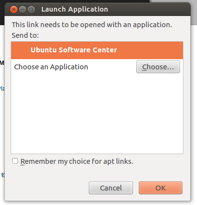
Task: Click the bold letter behind dialog's left edge
Action: point(2,63)
